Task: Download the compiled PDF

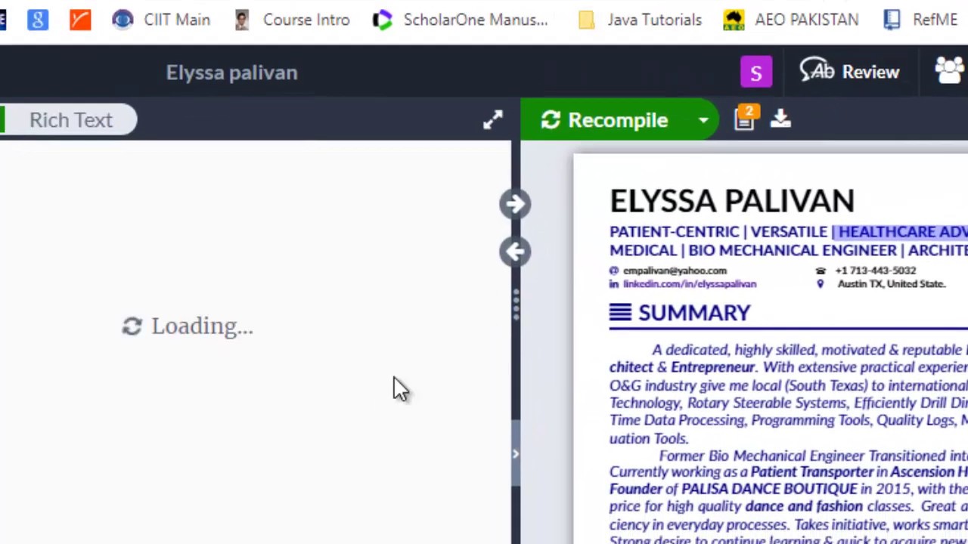Action: tap(780, 119)
